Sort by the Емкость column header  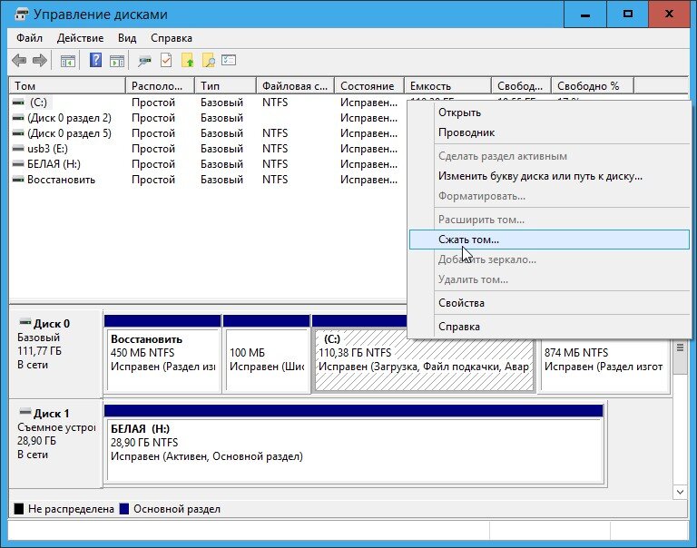[447, 86]
